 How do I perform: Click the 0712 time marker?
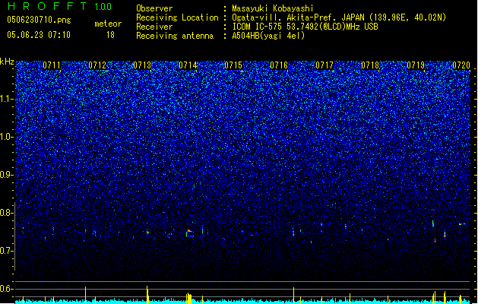point(97,65)
